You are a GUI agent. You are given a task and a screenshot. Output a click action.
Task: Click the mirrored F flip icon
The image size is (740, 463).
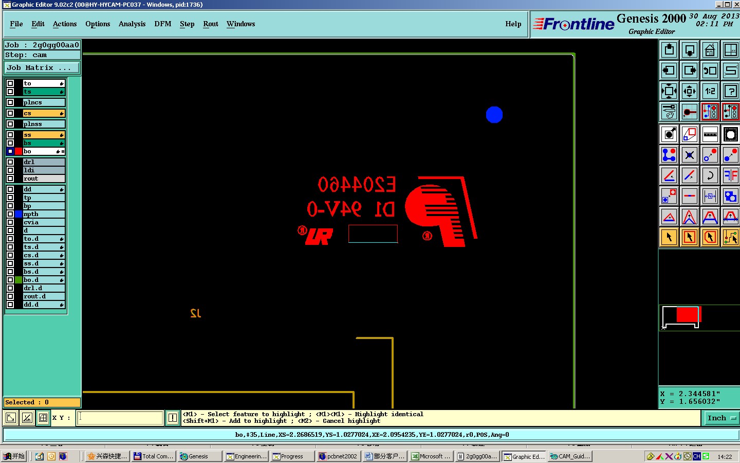pyautogui.click(x=730, y=175)
